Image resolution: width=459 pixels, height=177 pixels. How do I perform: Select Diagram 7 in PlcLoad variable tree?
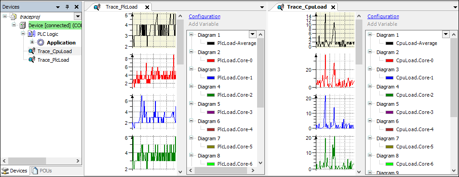pos(209,138)
